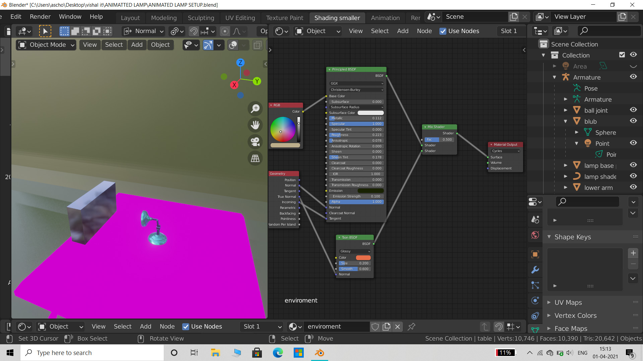Open the Object Mode dropdown
The width and height of the screenshot is (643, 361).
click(46, 44)
